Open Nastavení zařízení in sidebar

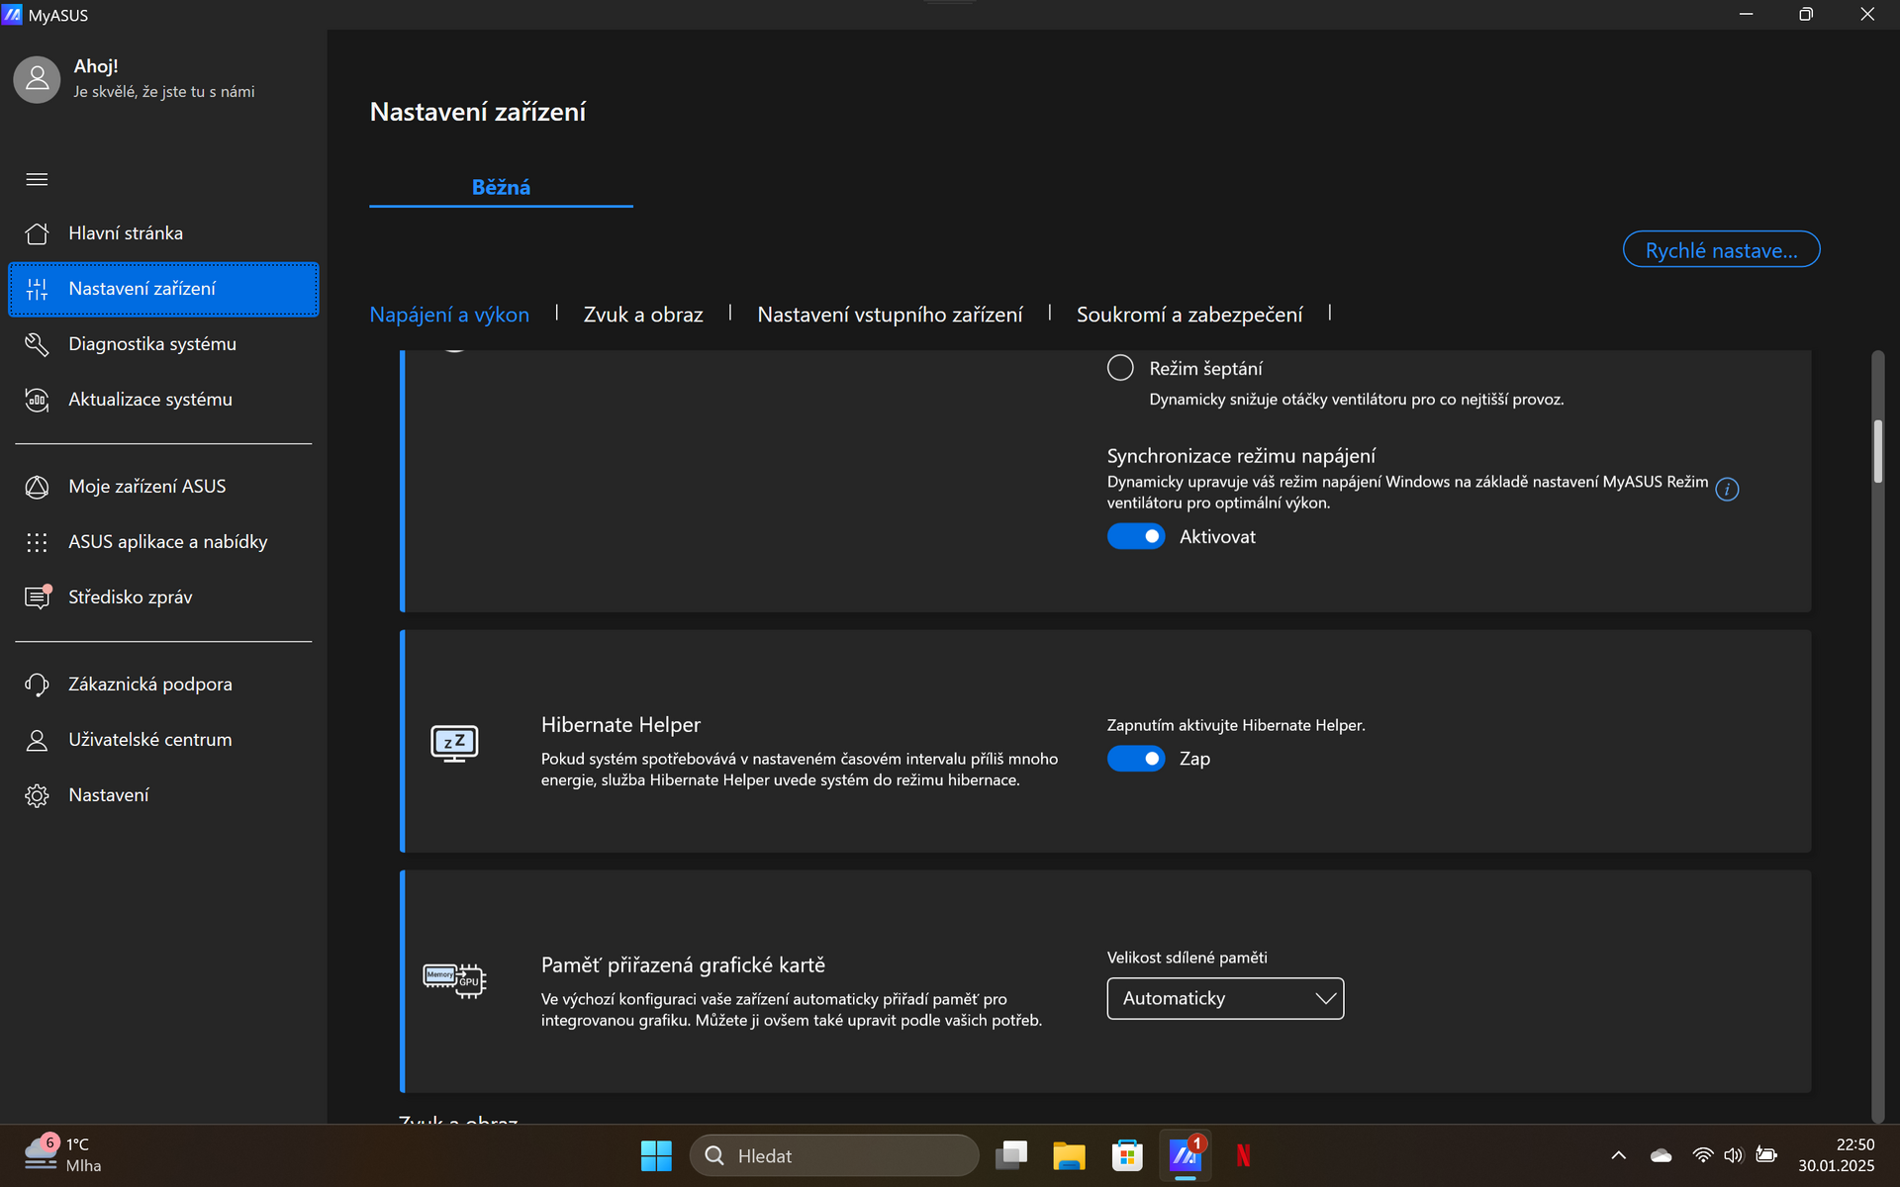tap(163, 289)
